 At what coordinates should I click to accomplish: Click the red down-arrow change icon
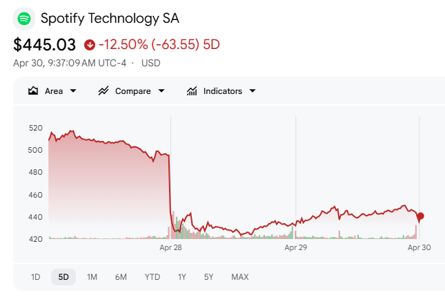tap(90, 45)
